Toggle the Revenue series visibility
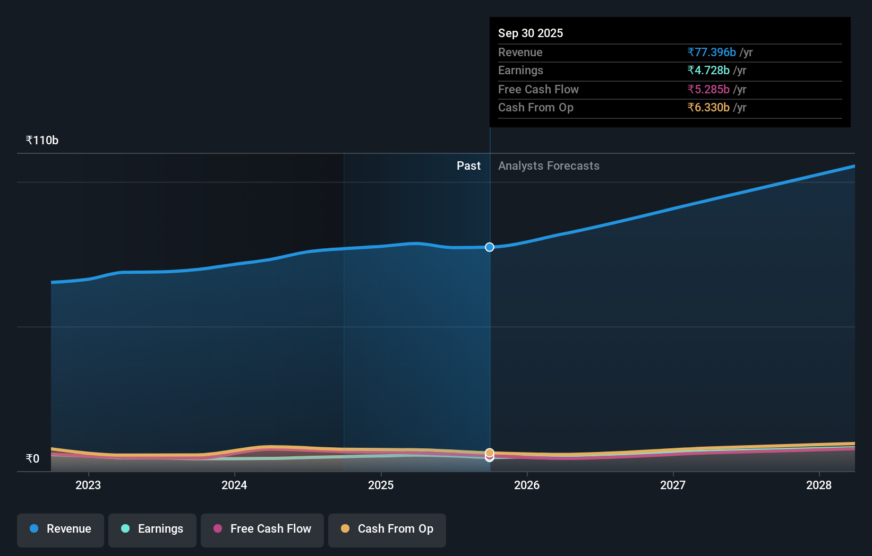This screenshot has height=556, width=872. [x=60, y=529]
